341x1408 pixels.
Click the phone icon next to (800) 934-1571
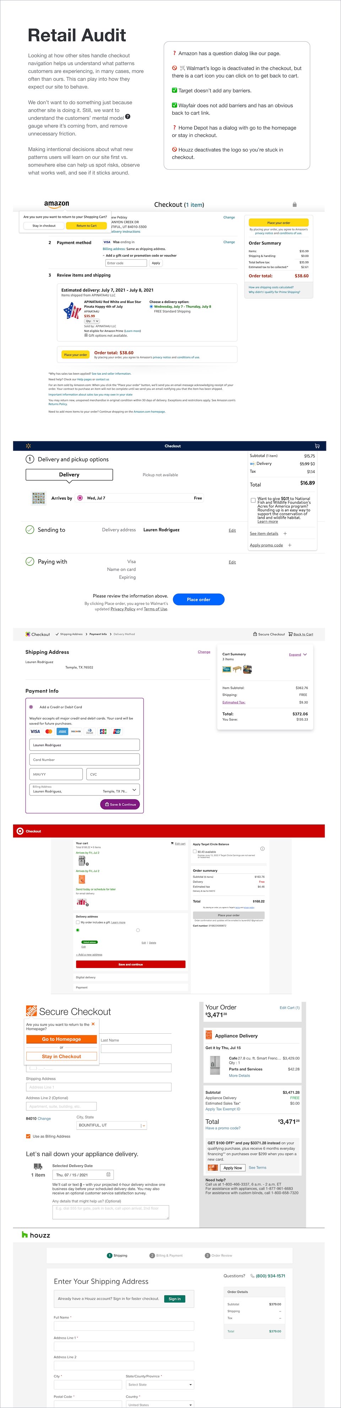253,1276
